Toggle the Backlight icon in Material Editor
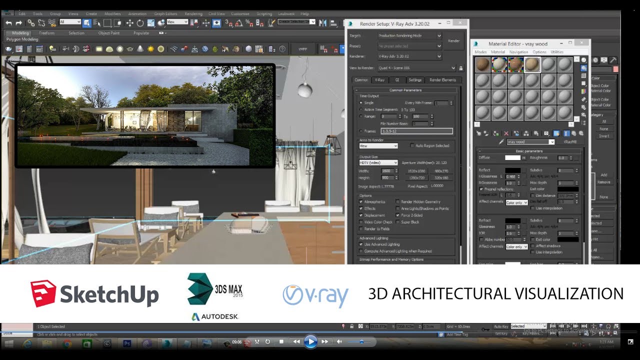The height and width of the screenshot is (360, 640). (583, 68)
